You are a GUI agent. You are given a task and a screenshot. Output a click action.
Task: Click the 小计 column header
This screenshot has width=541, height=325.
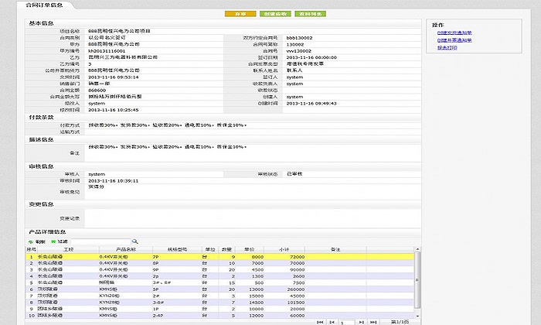[x=284, y=249]
